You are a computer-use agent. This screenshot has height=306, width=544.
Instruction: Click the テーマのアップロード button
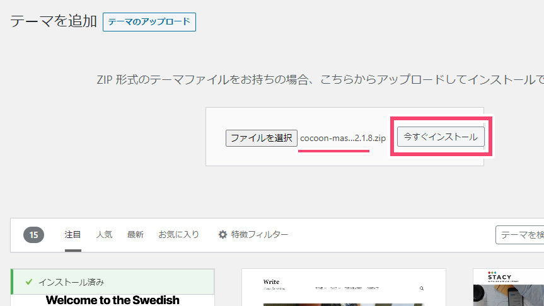149,22
